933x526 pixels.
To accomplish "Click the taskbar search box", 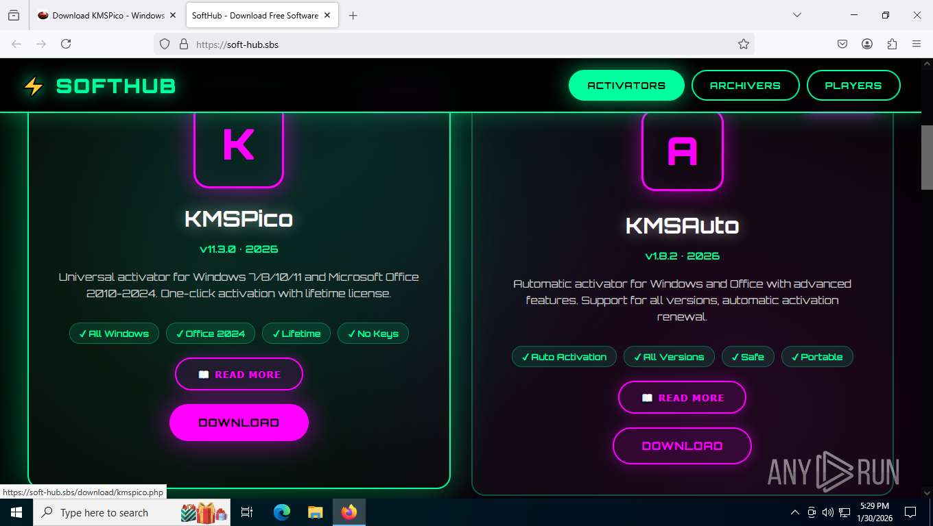I will 132,512.
